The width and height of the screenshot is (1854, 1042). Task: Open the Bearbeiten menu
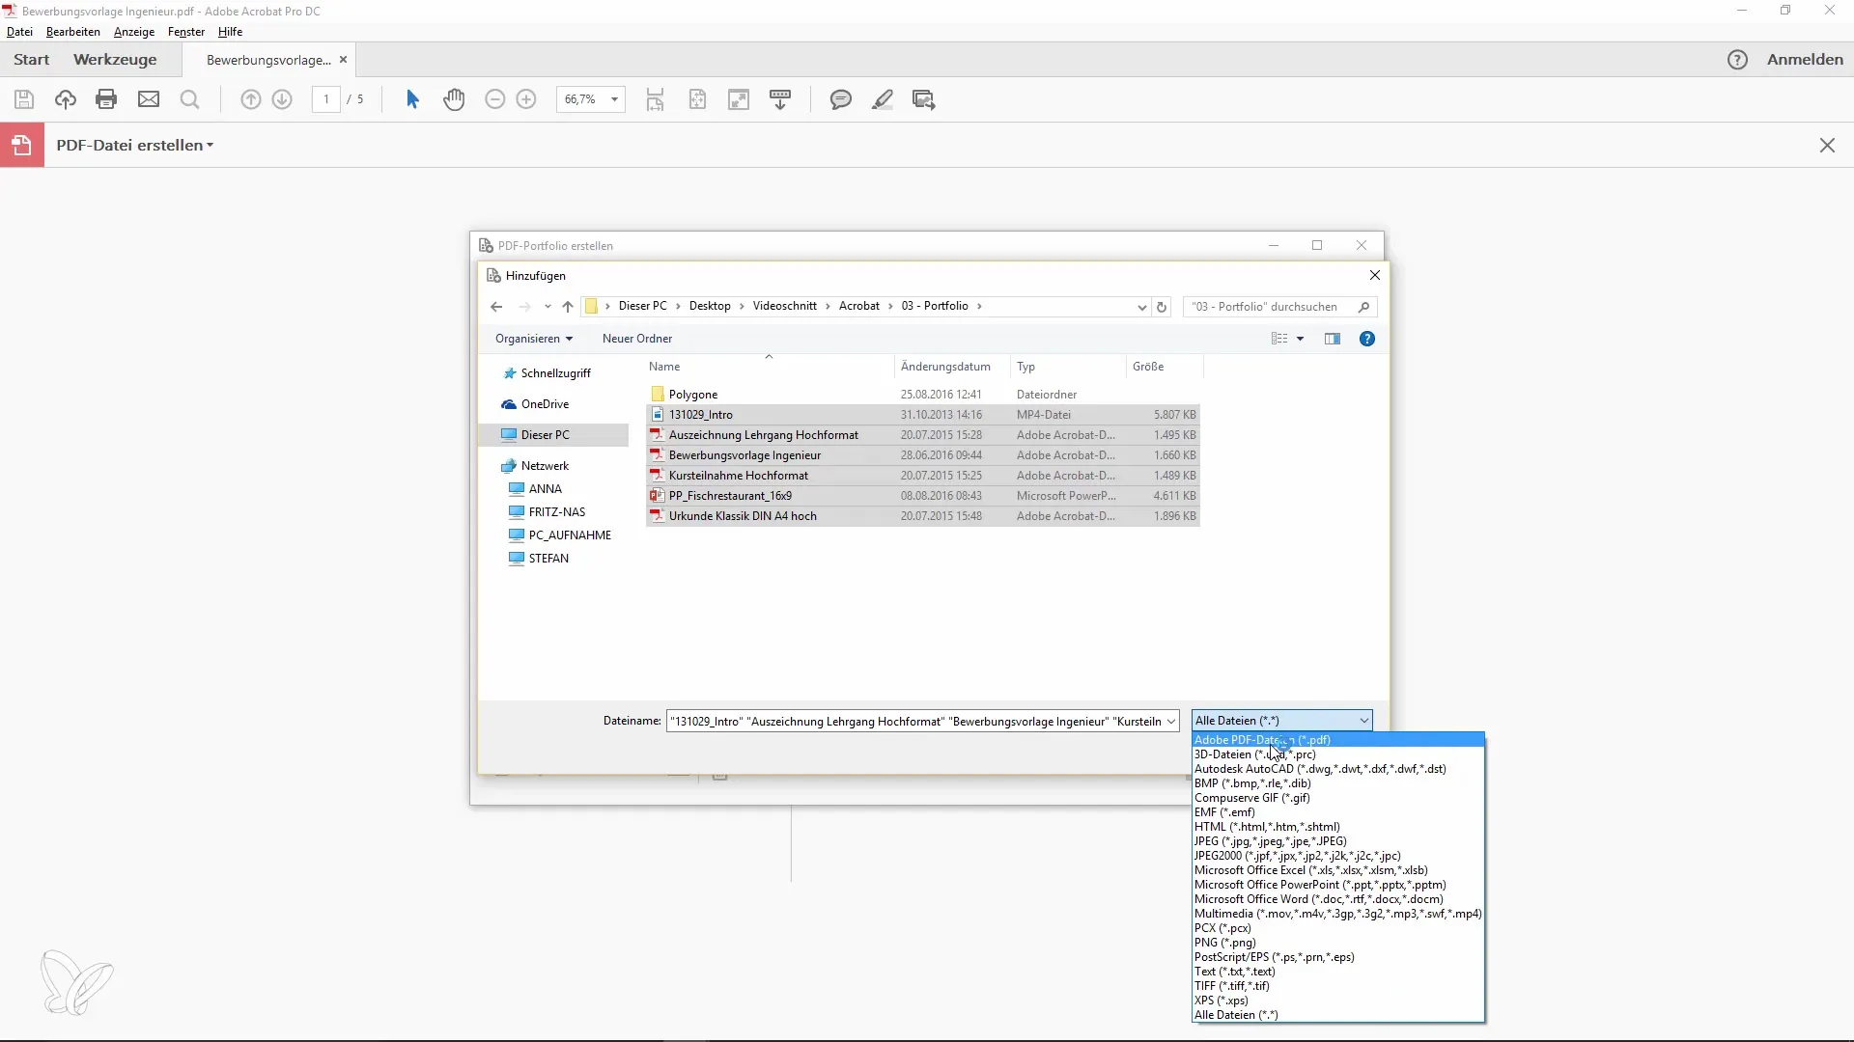(73, 32)
